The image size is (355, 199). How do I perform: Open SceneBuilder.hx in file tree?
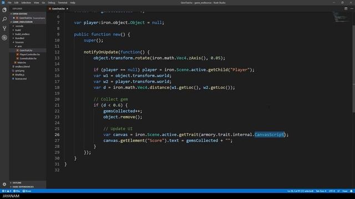[x=28, y=59]
